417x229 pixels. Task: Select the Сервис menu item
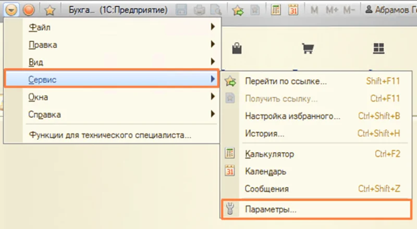point(43,79)
